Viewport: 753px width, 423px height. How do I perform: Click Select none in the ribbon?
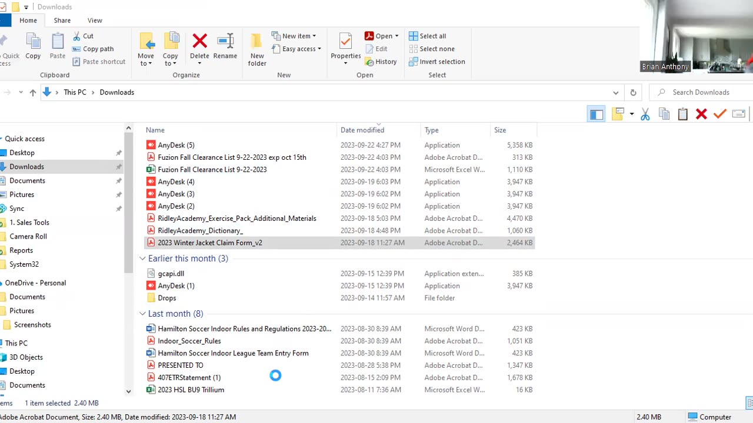pos(432,49)
